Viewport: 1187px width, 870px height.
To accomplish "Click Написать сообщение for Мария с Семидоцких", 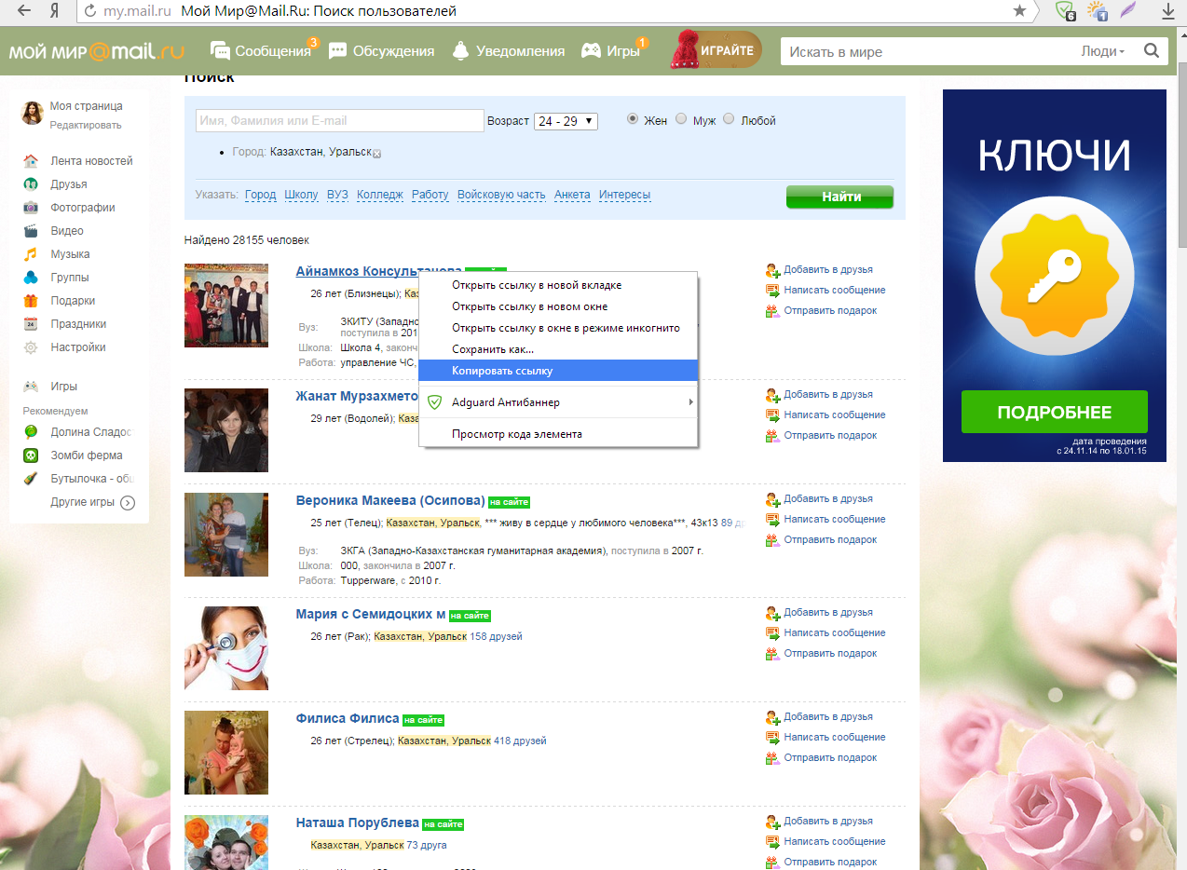I will coord(834,633).
